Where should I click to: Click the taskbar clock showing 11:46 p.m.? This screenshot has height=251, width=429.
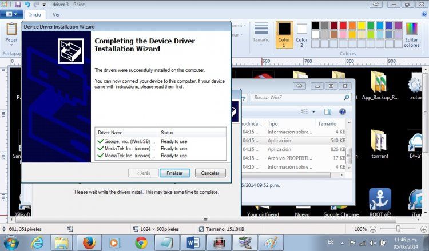(x=406, y=243)
